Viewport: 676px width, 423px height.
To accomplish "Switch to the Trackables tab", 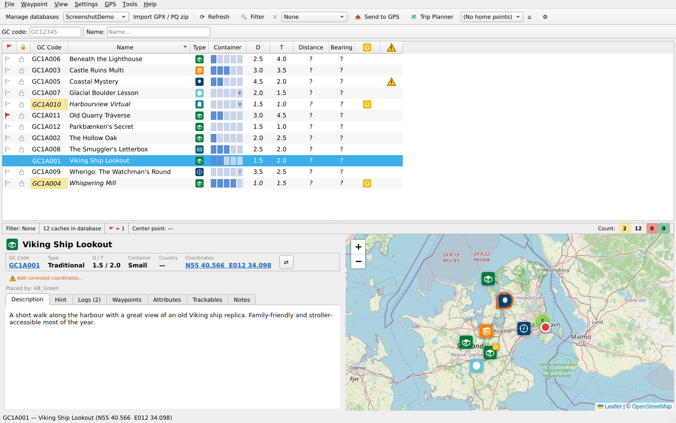I will (x=207, y=300).
